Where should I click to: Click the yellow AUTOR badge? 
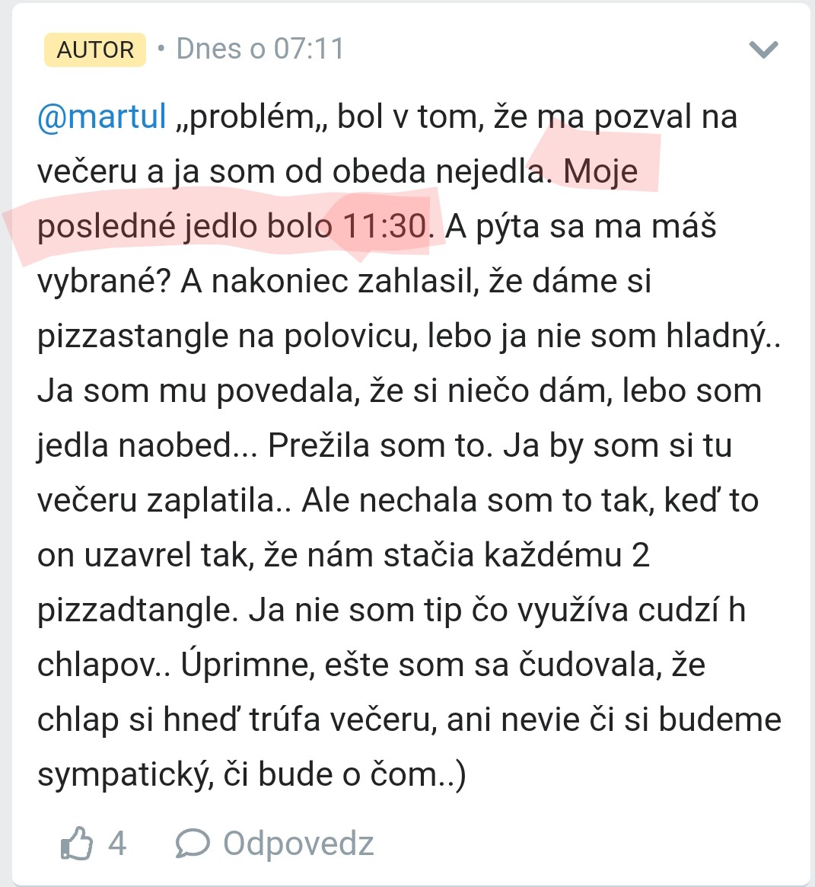click(95, 49)
